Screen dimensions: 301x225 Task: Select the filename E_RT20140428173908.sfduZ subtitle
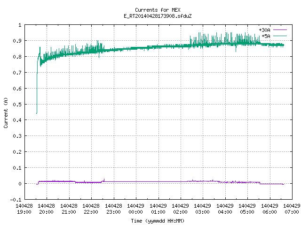[x=158, y=16]
